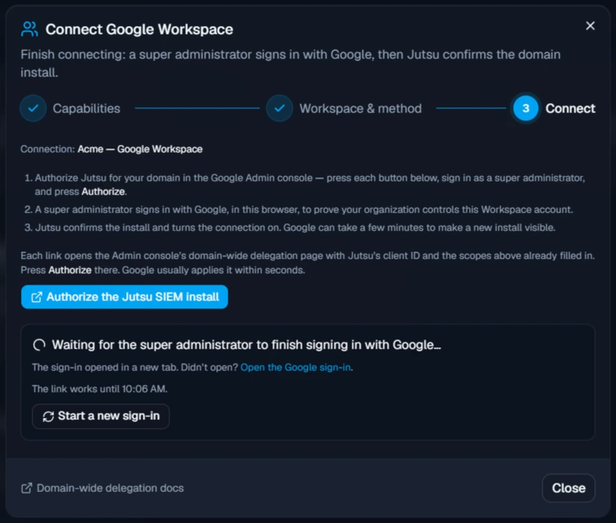This screenshot has height=523, width=616.
Task: Click the Connect Google Workspace dialog title
Action: [x=140, y=30]
